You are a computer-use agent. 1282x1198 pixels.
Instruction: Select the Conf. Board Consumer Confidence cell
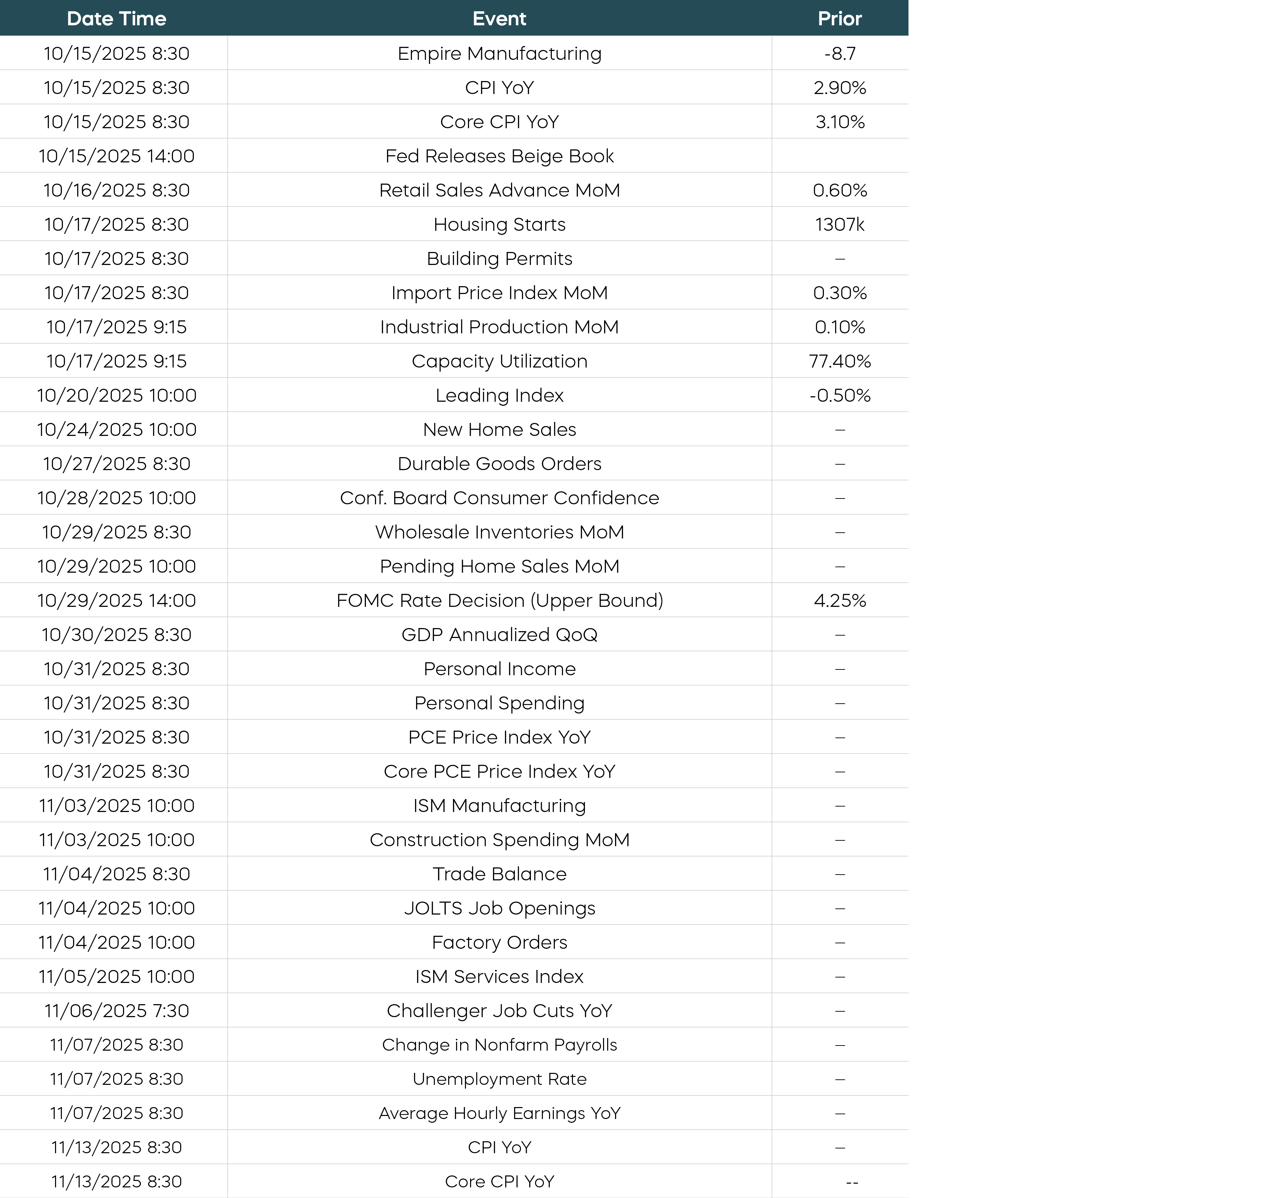click(x=499, y=498)
